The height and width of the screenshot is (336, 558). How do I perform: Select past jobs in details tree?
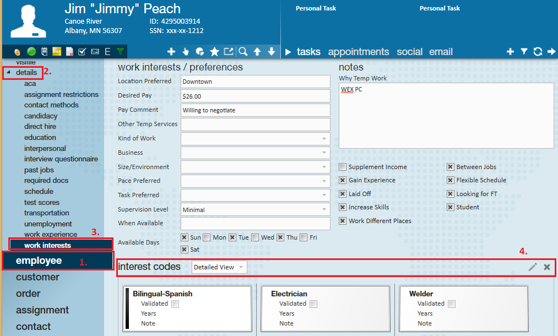[39, 170]
